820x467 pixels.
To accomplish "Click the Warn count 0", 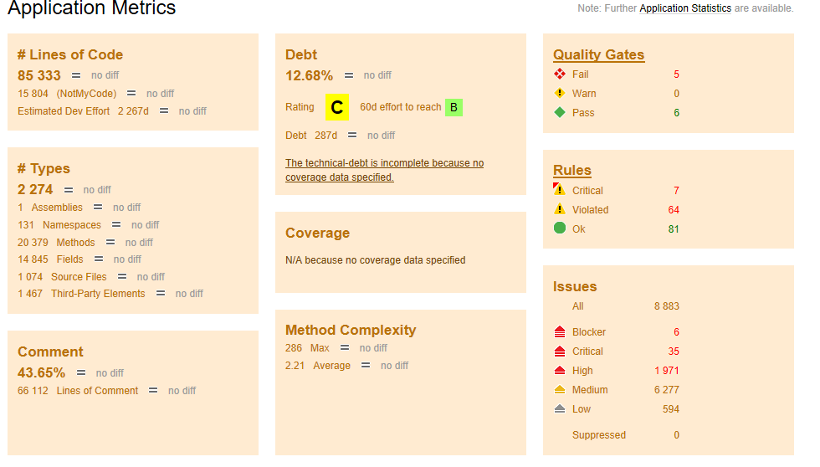I will pyautogui.click(x=676, y=94).
